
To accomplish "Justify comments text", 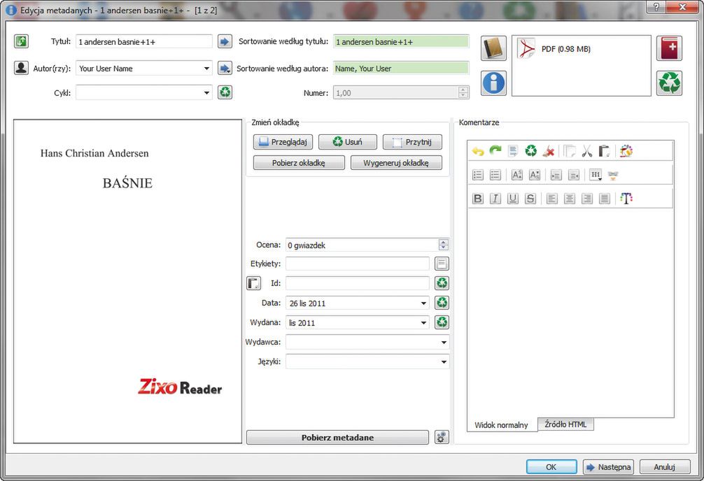I will [x=605, y=199].
